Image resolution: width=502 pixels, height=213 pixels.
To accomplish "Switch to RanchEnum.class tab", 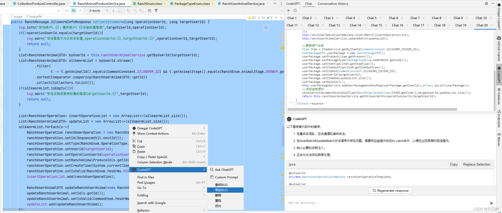I will 150,4.
